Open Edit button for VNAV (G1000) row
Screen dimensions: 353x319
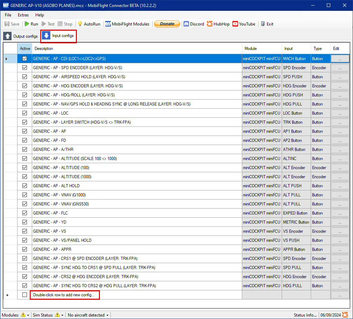click(x=340, y=195)
